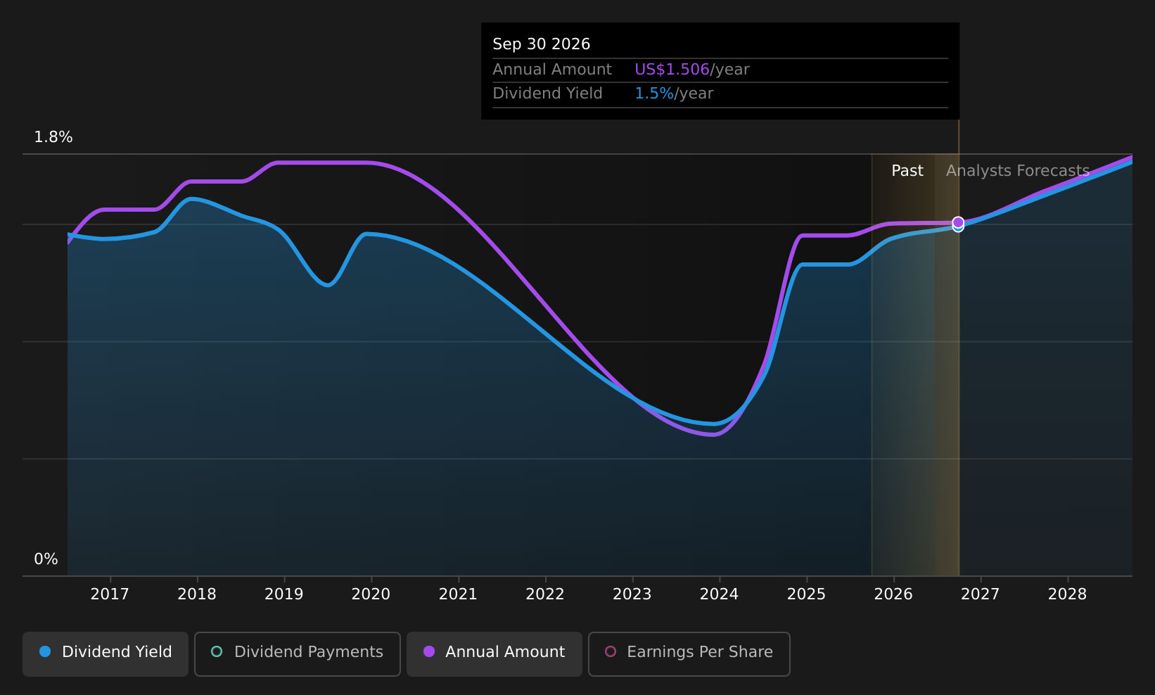Click the 1.8% y-axis label
The width and height of the screenshot is (1155, 695).
53,137
